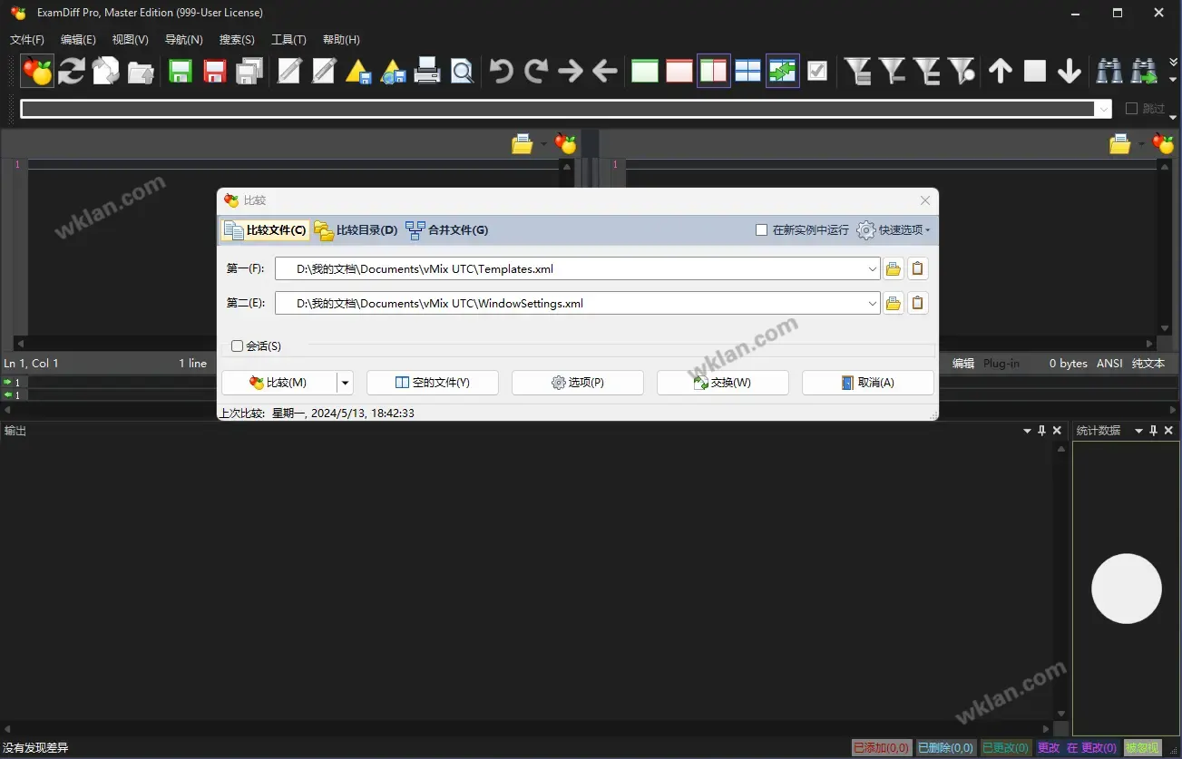
Task: Tick the 跳过 checkbox
Action: tap(1131, 109)
